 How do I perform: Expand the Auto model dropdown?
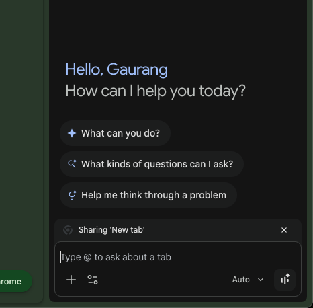coord(248,280)
